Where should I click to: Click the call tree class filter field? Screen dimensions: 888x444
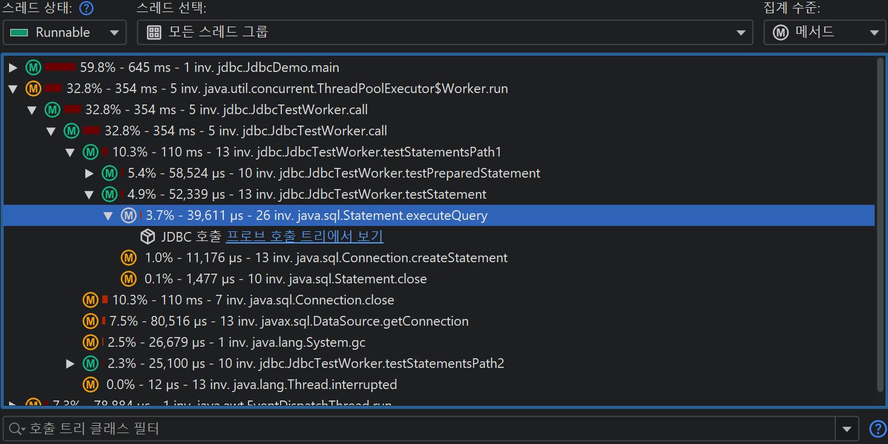423,429
